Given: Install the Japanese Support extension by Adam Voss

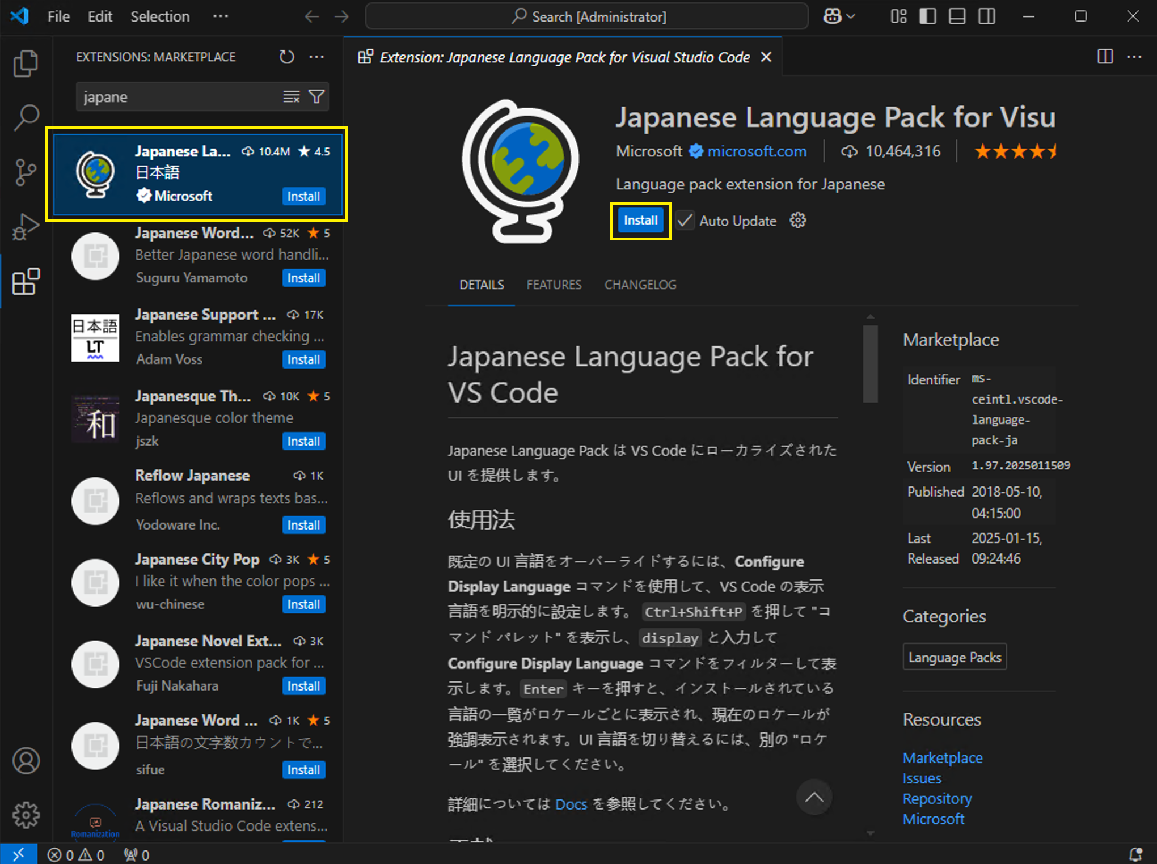Looking at the screenshot, I should (x=303, y=359).
